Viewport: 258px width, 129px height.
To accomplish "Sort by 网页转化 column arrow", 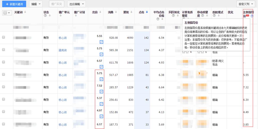I will pyautogui.click(x=178, y=16).
